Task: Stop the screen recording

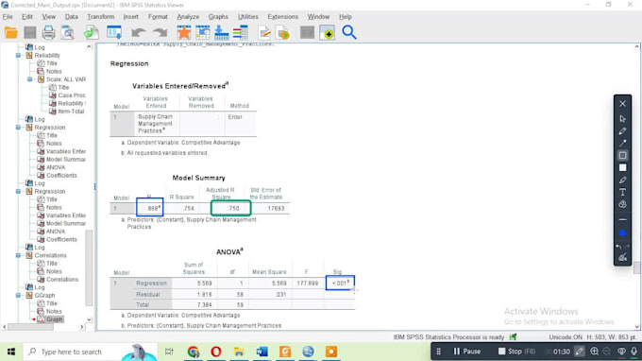Action: coord(516,352)
